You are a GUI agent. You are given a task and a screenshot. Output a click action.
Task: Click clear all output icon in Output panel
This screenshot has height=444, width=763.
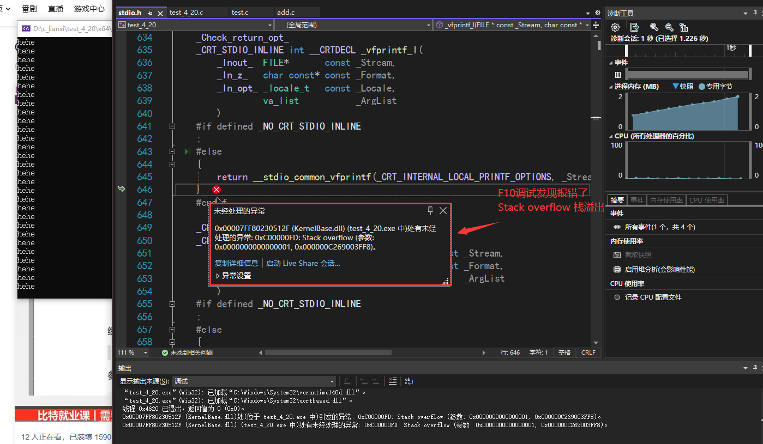click(392, 381)
